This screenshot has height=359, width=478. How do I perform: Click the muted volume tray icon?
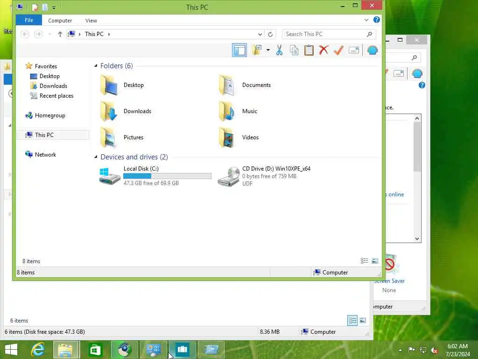(434, 350)
